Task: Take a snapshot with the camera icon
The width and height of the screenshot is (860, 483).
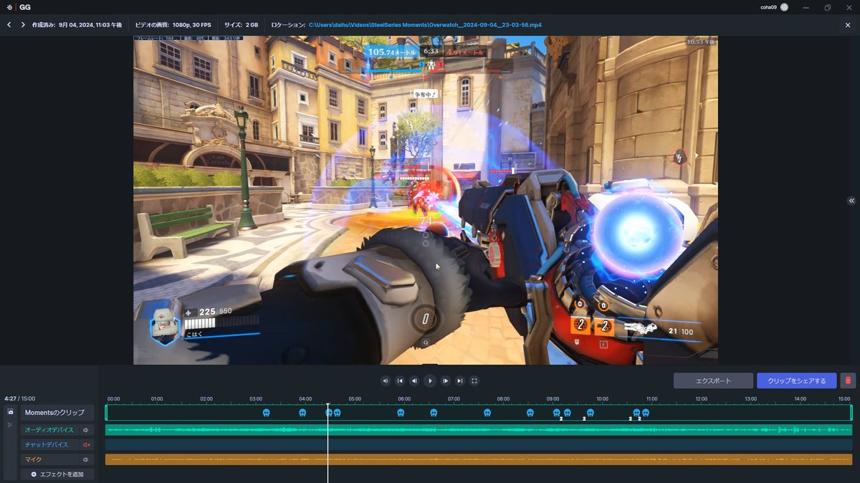Action: click(10, 412)
